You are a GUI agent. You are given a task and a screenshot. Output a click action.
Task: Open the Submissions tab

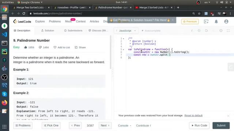pyautogui.click(x=73, y=31)
